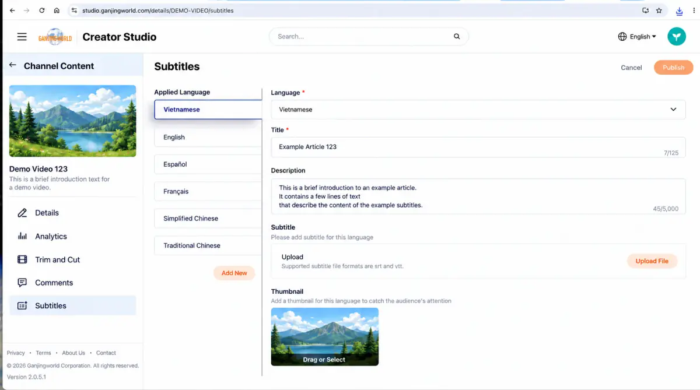Select the Simplified Chinese language tab
The image size is (700, 390).
[x=208, y=219]
